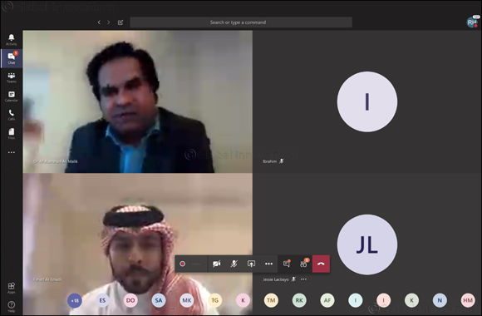
Task: Click the red recording indicator
Action: pyautogui.click(x=182, y=264)
